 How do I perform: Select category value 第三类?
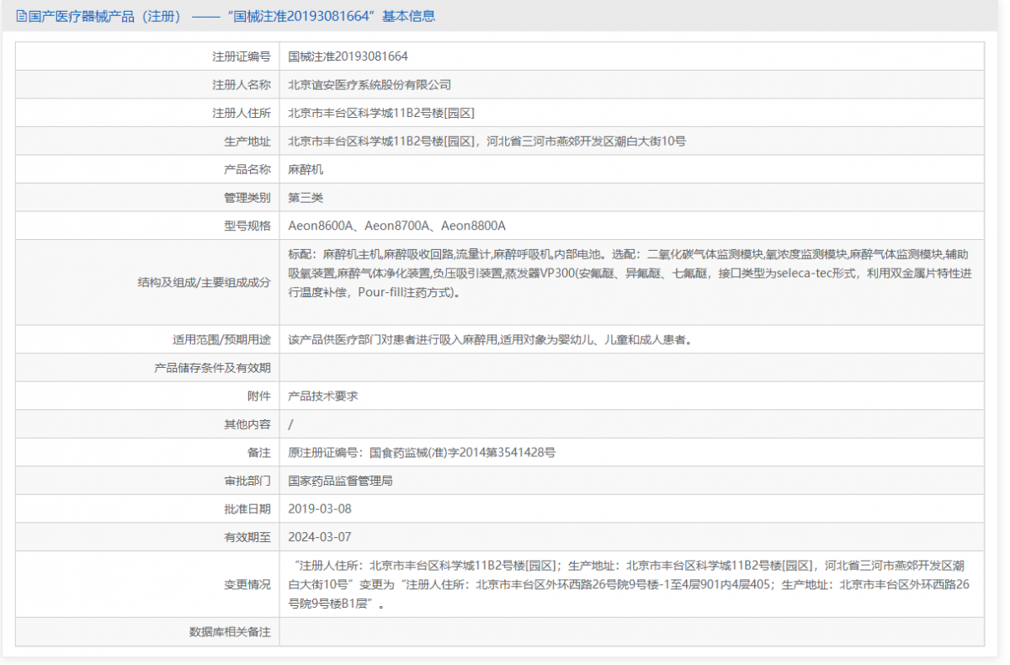[306, 198]
